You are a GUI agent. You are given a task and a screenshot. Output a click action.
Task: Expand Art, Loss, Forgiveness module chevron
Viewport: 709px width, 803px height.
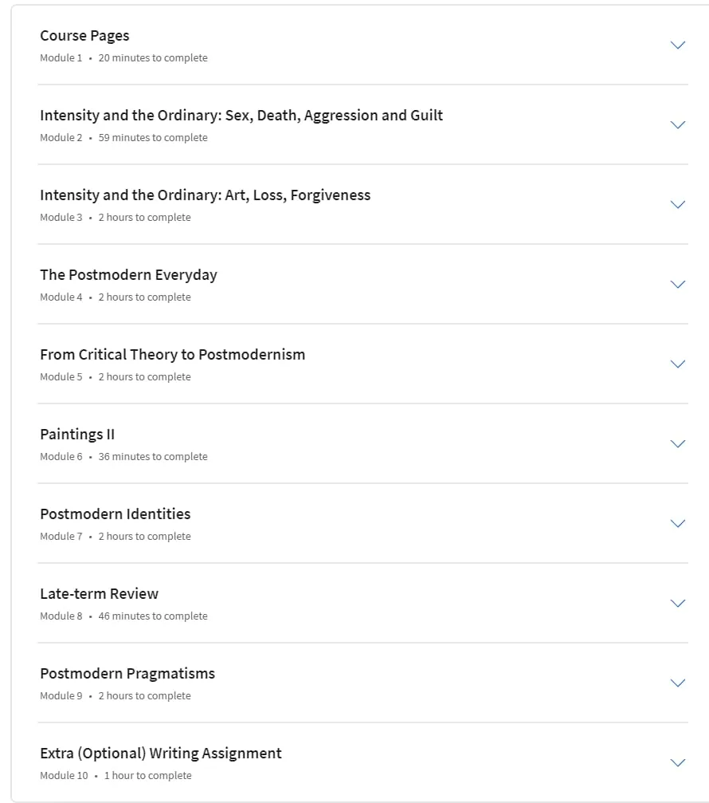(678, 204)
